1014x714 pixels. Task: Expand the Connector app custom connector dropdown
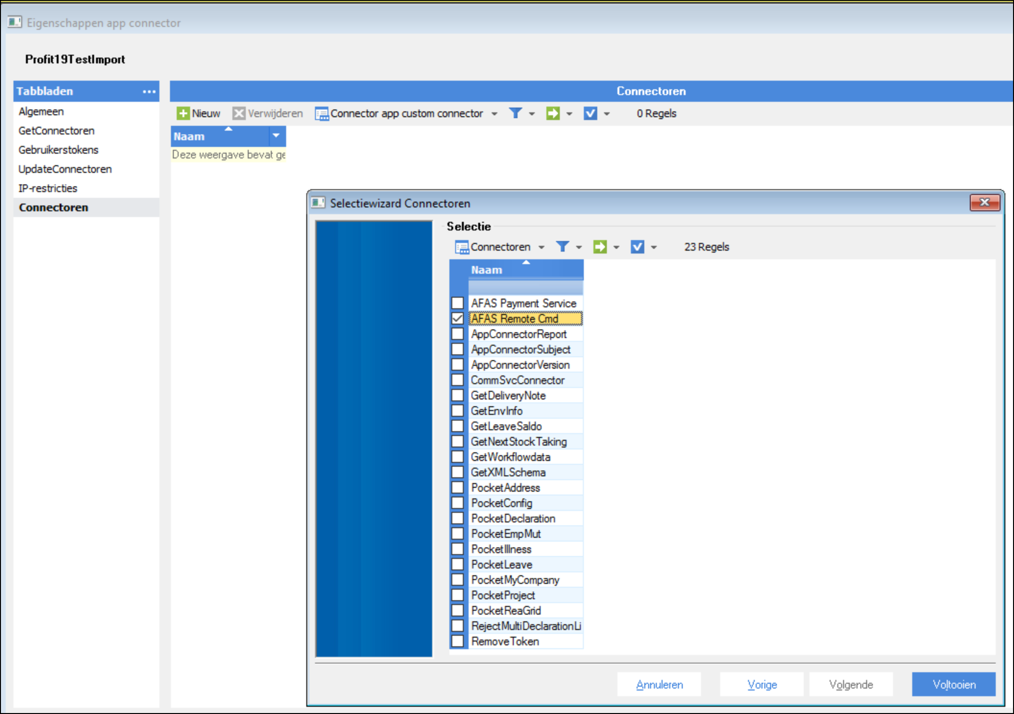coord(494,114)
